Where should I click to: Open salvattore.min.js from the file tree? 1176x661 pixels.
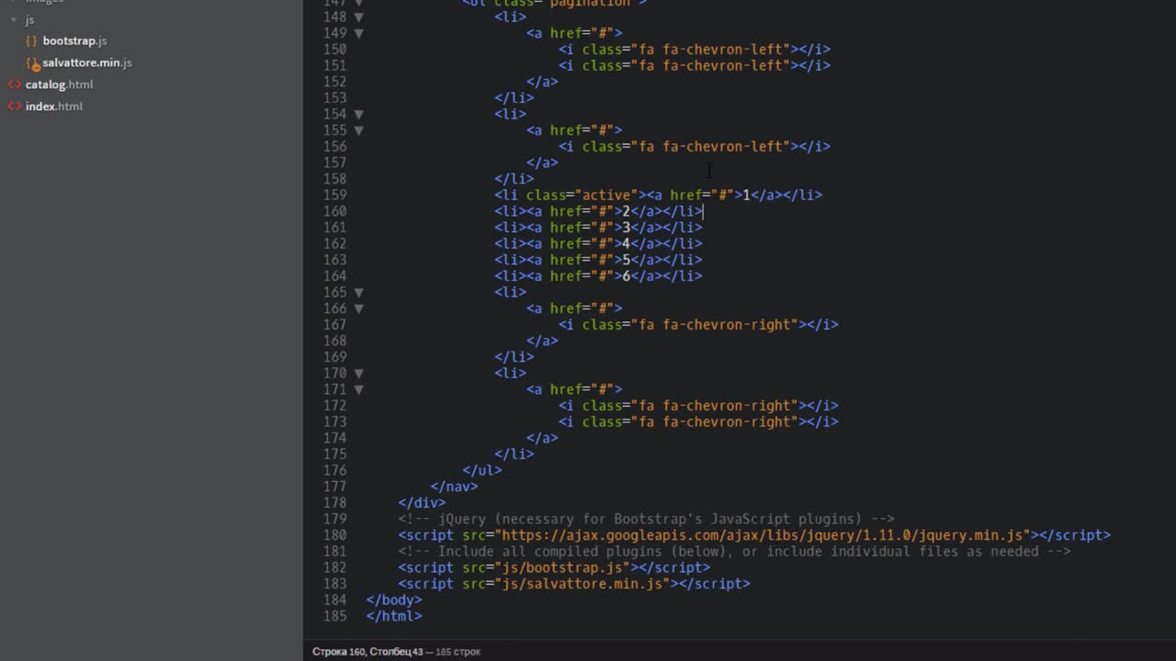(87, 63)
